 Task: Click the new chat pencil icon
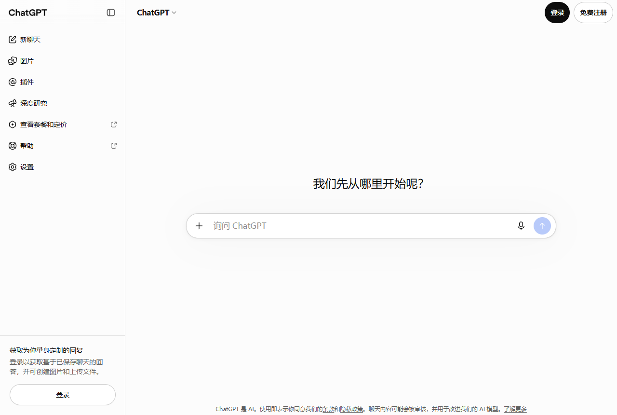pos(13,40)
